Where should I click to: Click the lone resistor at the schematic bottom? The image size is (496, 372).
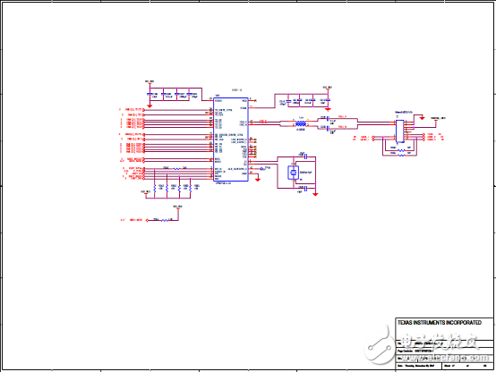click(165, 220)
